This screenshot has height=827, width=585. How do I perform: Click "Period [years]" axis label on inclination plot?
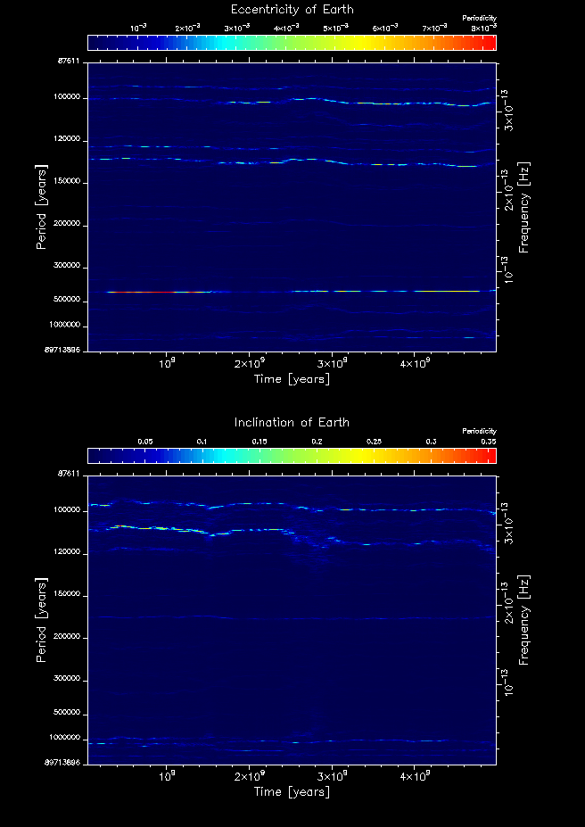coord(41,619)
